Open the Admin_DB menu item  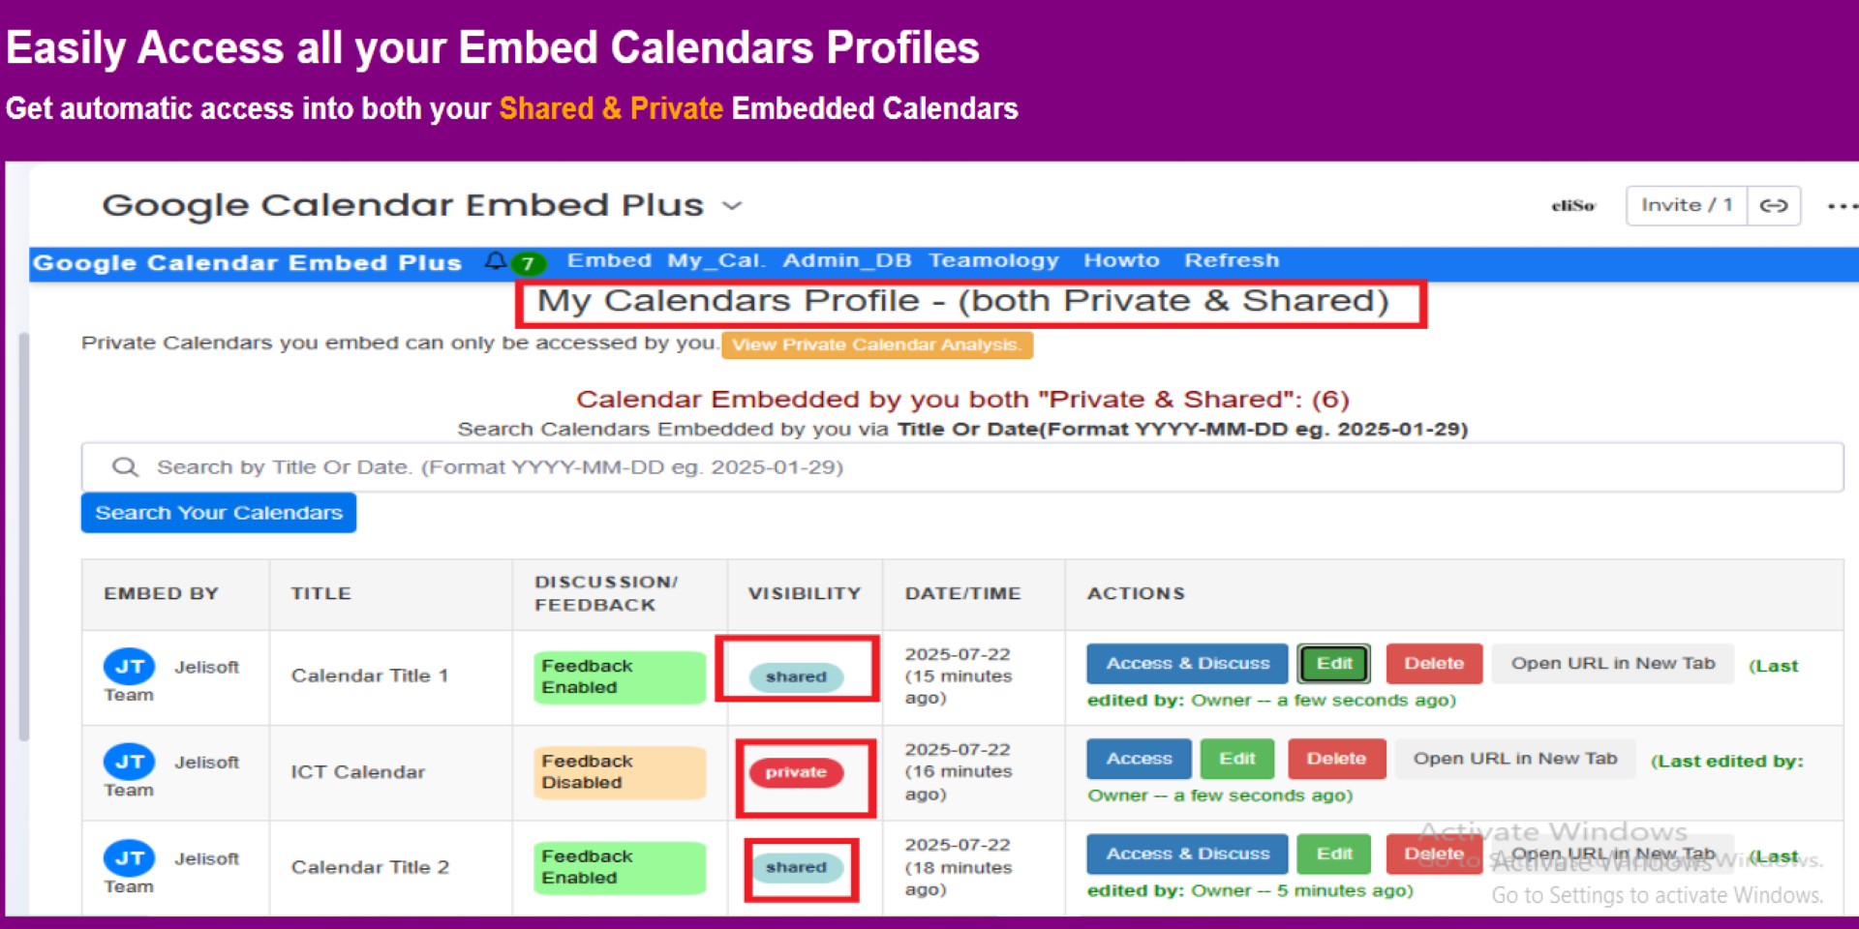pyautogui.click(x=847, y=260)
